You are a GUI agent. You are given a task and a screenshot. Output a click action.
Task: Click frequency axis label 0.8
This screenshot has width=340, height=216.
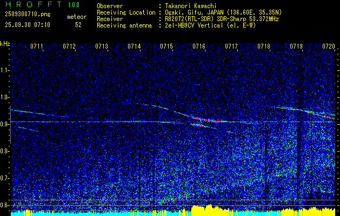click(x=5, y=151)
